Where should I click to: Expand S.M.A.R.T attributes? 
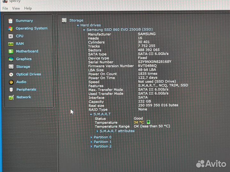pyautogui.click(x=97, y=131)
